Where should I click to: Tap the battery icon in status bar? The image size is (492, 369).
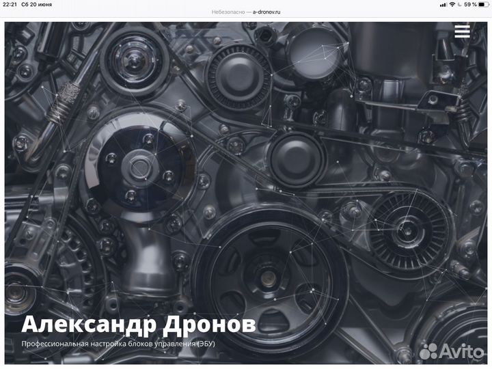[484, 4]
